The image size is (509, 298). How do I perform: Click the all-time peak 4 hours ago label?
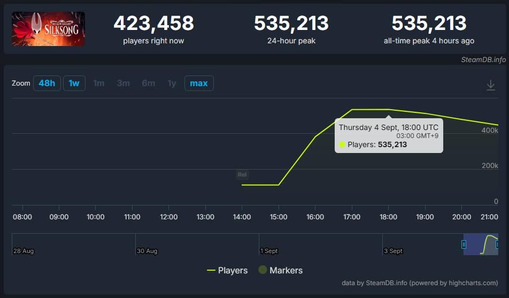(429, 41)
